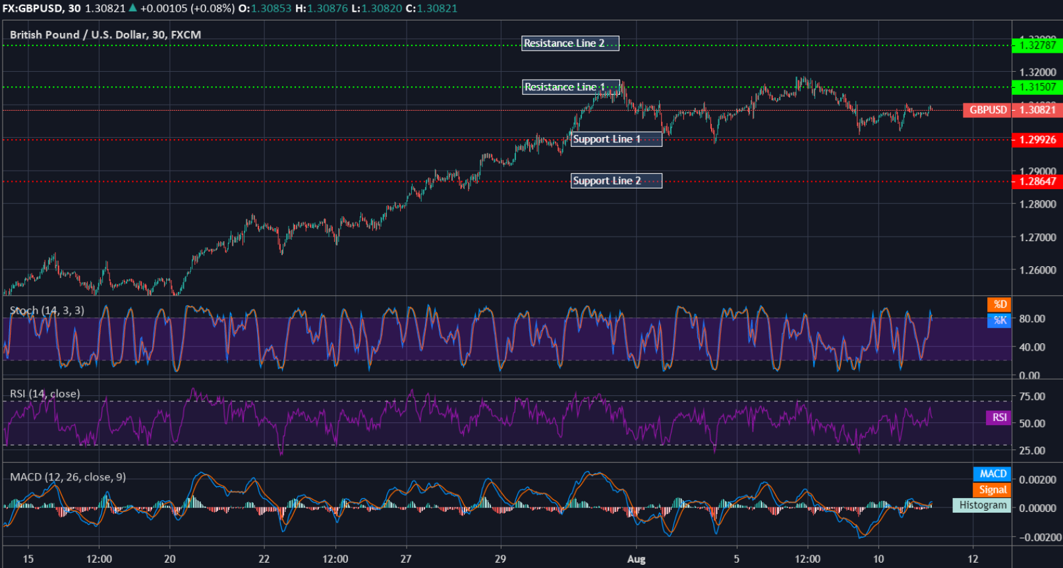The width and height of the screenshot is (1063, 568).
Task: Click the %D orange stochastic label
Action: coord(999,304)
